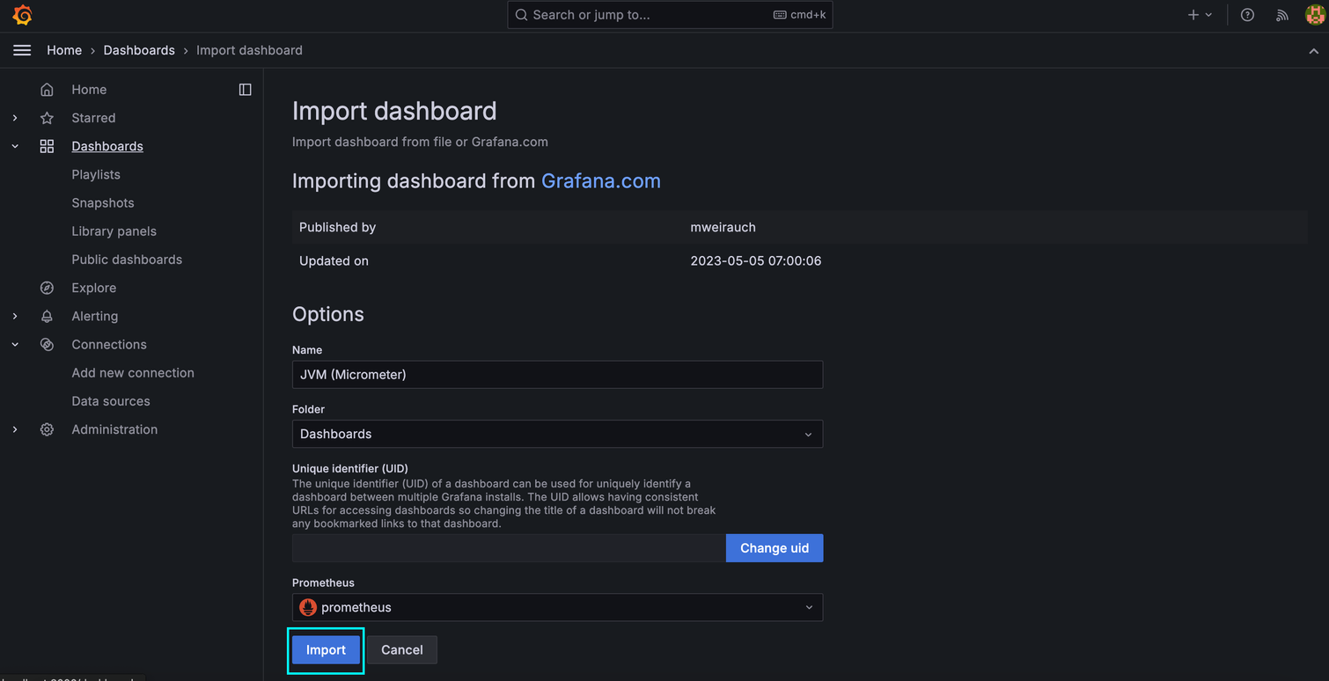Open Snapshots under Dashboards
Screen dimensions: 1329x681
point(103,202)
